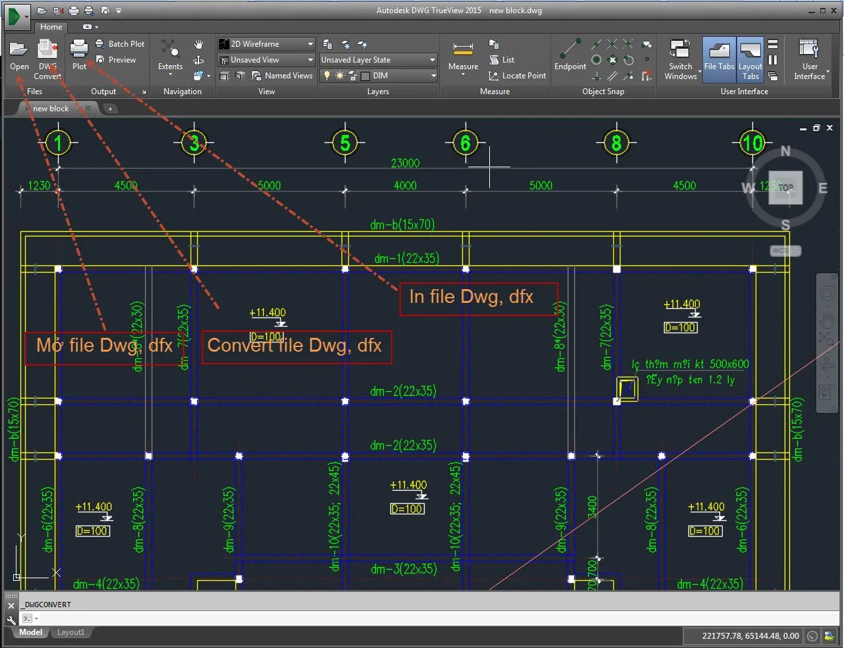Click the layer freeze icon above the Layers dropdown
Screen dimensions: 844x648
coord(346,44)
